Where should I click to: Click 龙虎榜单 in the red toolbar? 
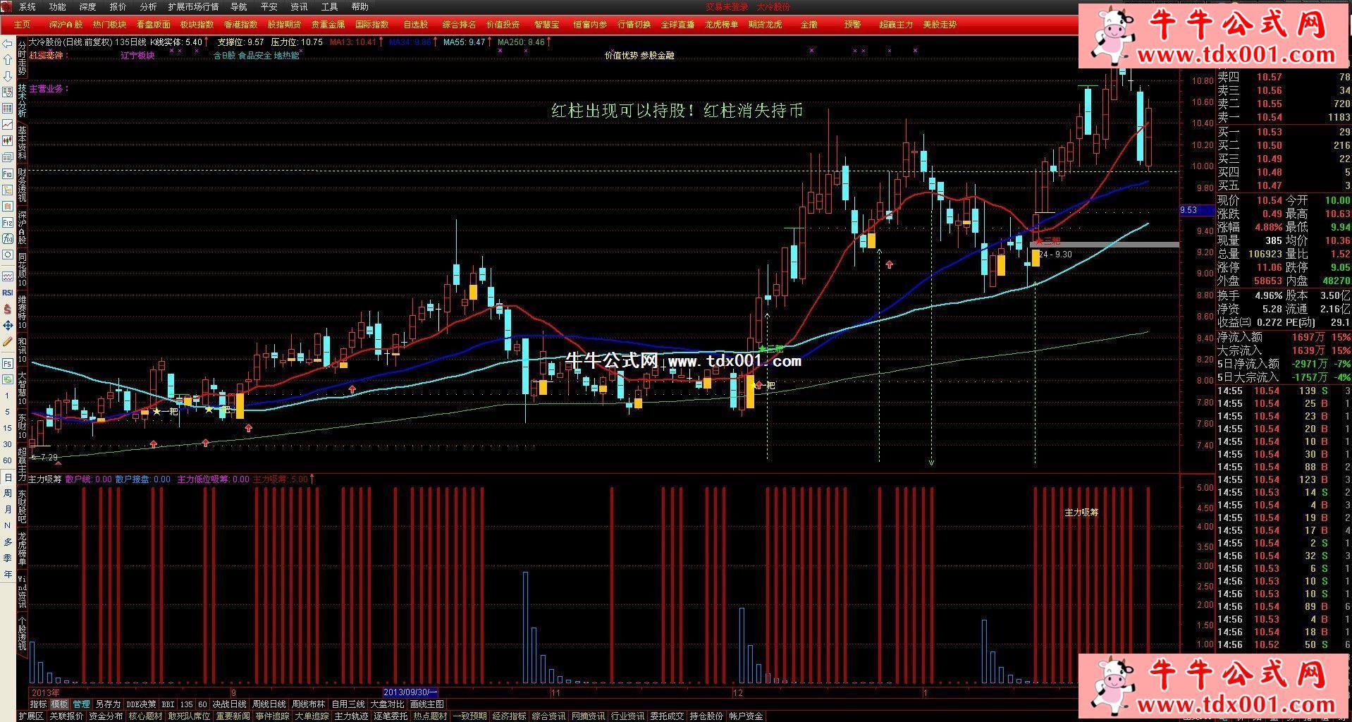click(721, 24)
